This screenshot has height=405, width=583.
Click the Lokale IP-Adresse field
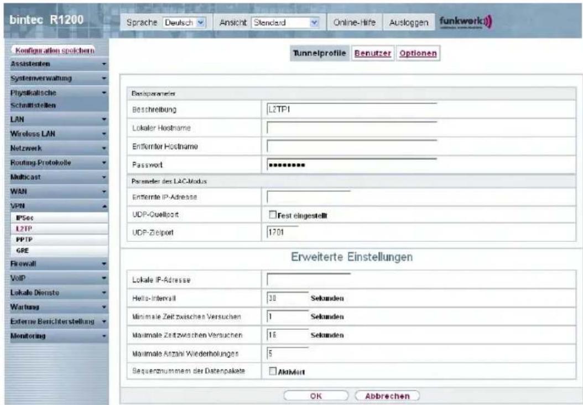point(309,279)
